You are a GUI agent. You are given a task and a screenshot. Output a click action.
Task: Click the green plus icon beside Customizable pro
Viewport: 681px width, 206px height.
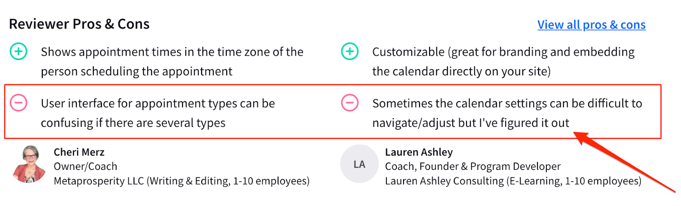349,52
